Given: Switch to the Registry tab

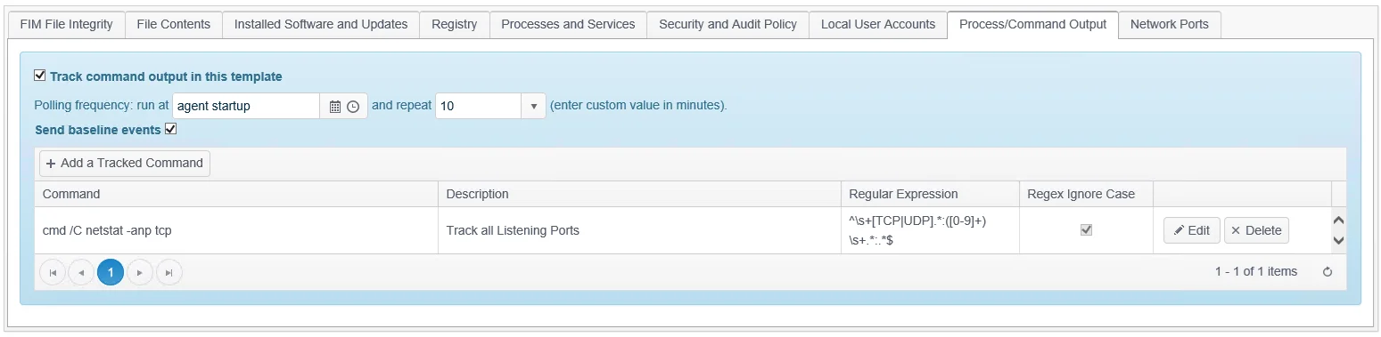Looking at the screenshot, I should 455,25.
